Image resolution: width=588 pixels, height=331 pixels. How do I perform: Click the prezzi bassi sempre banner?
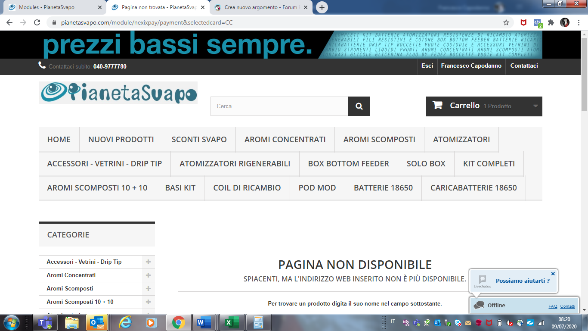[x=291, y=44]
